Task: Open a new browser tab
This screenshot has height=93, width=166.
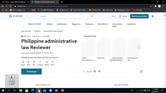Action: [62, 2]
